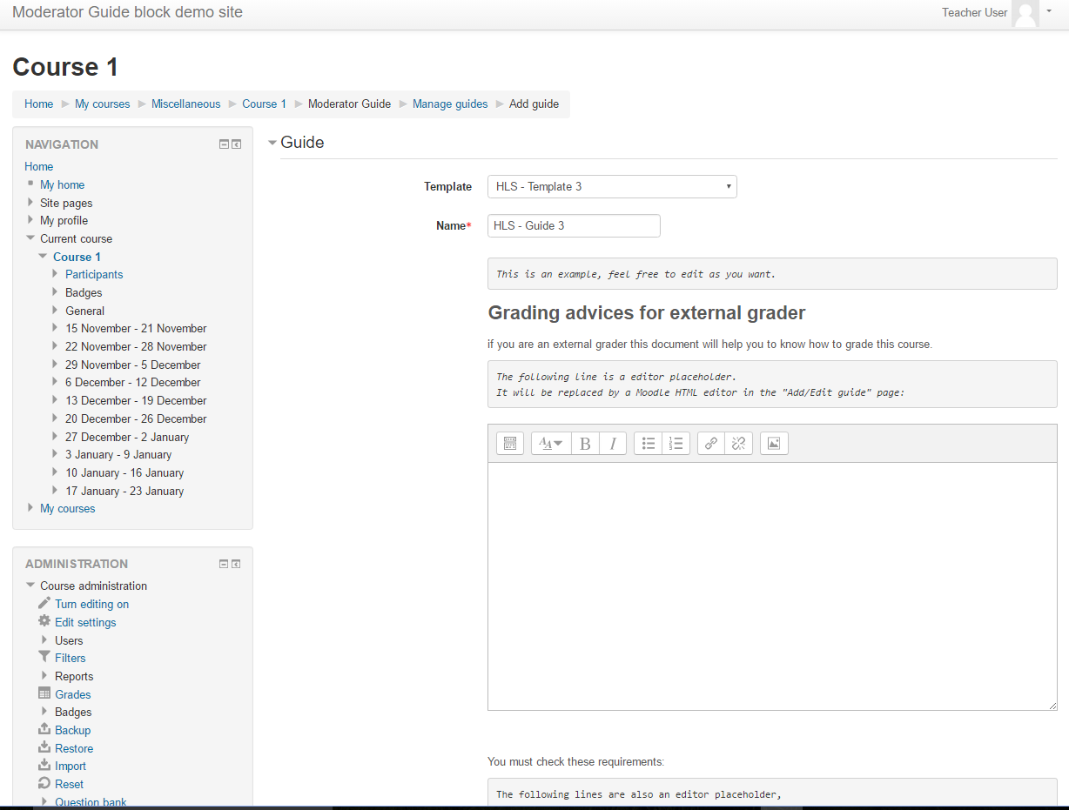The width and height of the screenshot is (1069, 810).
Task: Insert an unordered bullet list
Action: tap(649, 443)
